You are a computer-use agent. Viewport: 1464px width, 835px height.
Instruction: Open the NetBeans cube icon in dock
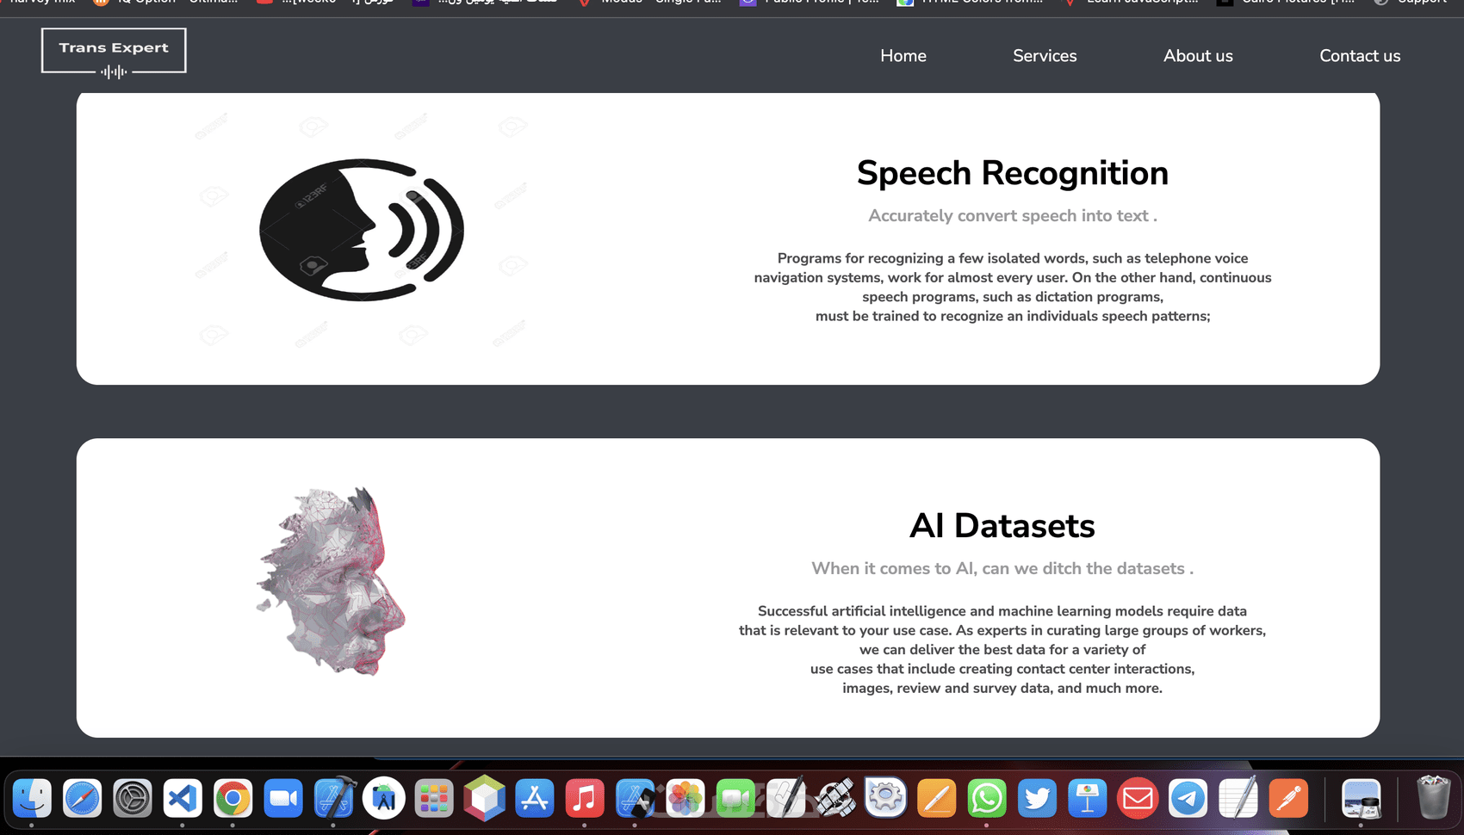coord(485,798)
